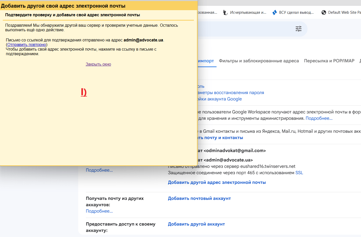Open Подробнее link just below the popup window
Screen dimensions: 361x237
point(99,170)
